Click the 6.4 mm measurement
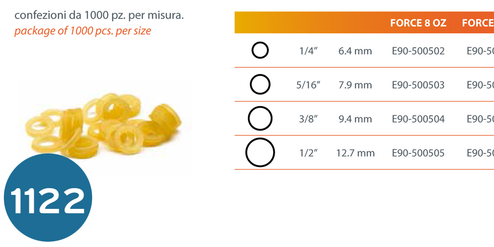494x247 pixels. pyautogui.click(x=355, y=51)
